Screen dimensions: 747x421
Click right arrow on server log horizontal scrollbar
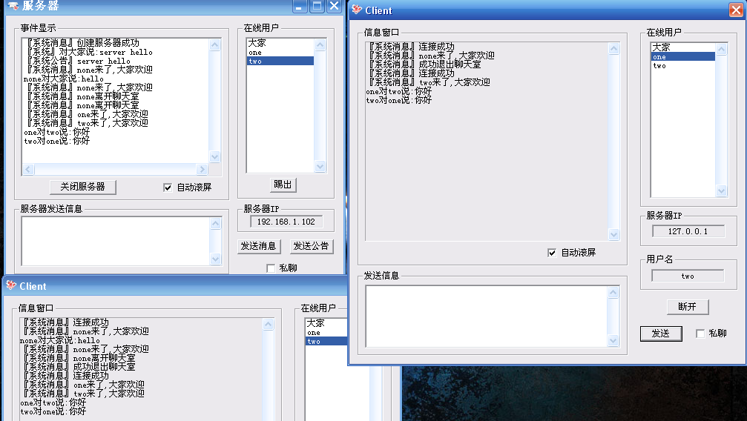pyautogui.click(x=202, y=170)
